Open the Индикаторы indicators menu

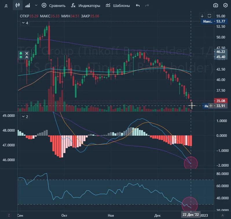[x=85, y=5]
